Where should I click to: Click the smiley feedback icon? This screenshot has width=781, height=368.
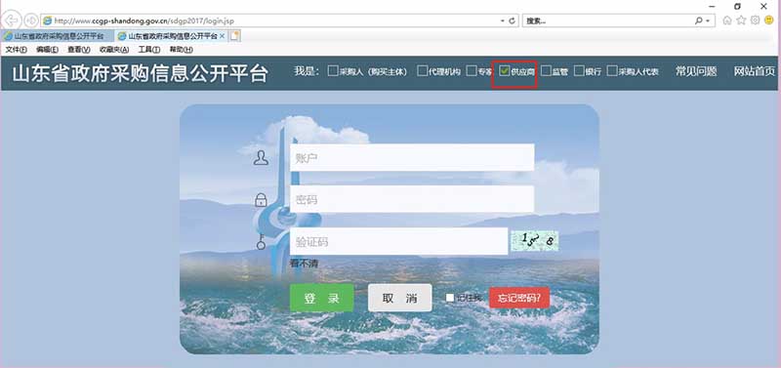coord(769,20)
